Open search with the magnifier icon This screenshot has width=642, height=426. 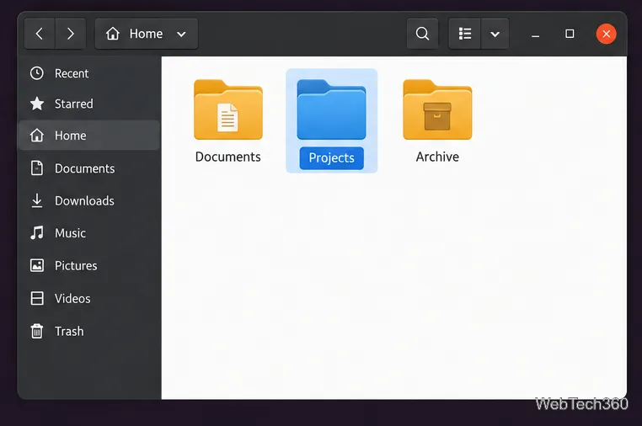(422, 34)
